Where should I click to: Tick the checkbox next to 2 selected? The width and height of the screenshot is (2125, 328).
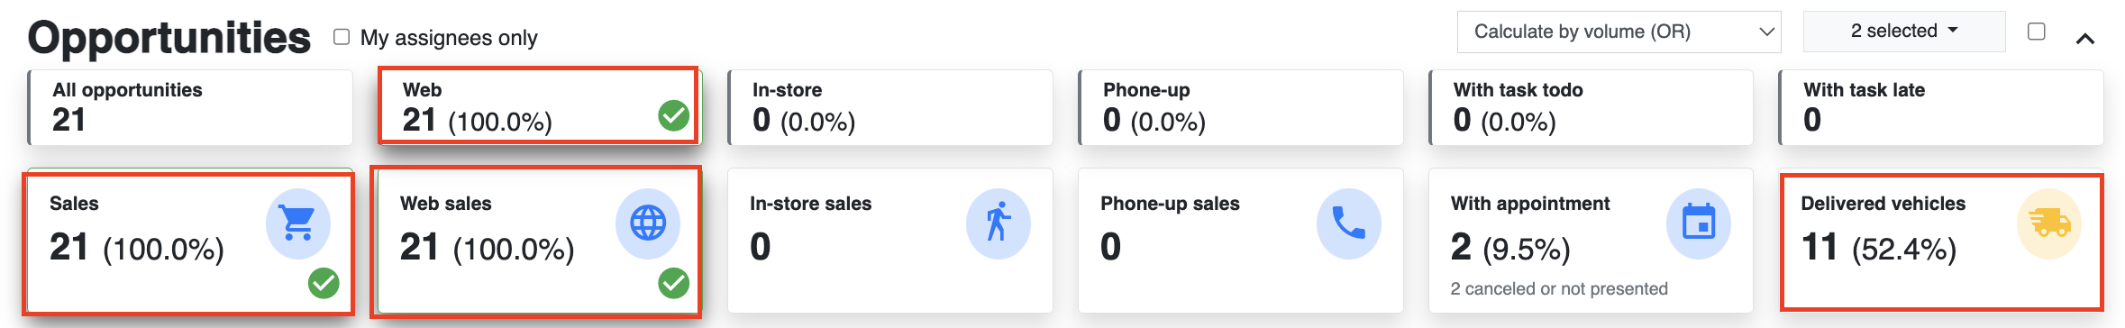[2037, 32]
